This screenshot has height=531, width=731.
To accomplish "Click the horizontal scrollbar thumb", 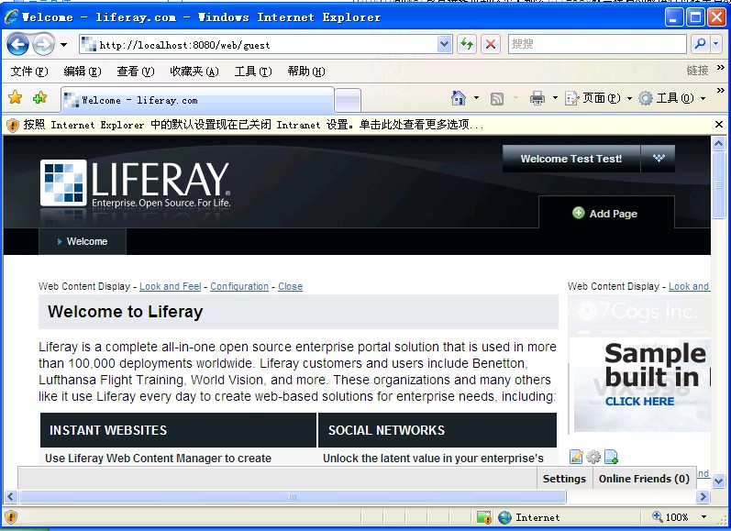I will click(x=293, y=496).
